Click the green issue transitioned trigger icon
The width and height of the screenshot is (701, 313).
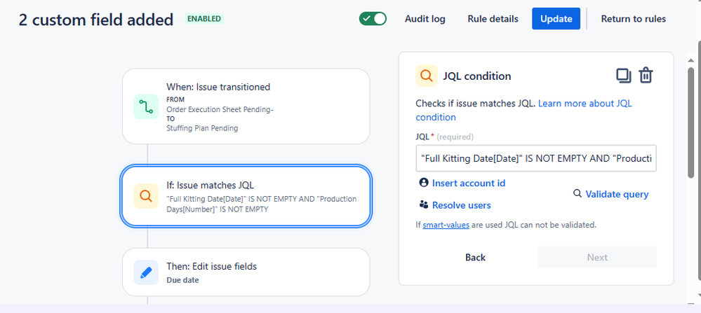146,106
